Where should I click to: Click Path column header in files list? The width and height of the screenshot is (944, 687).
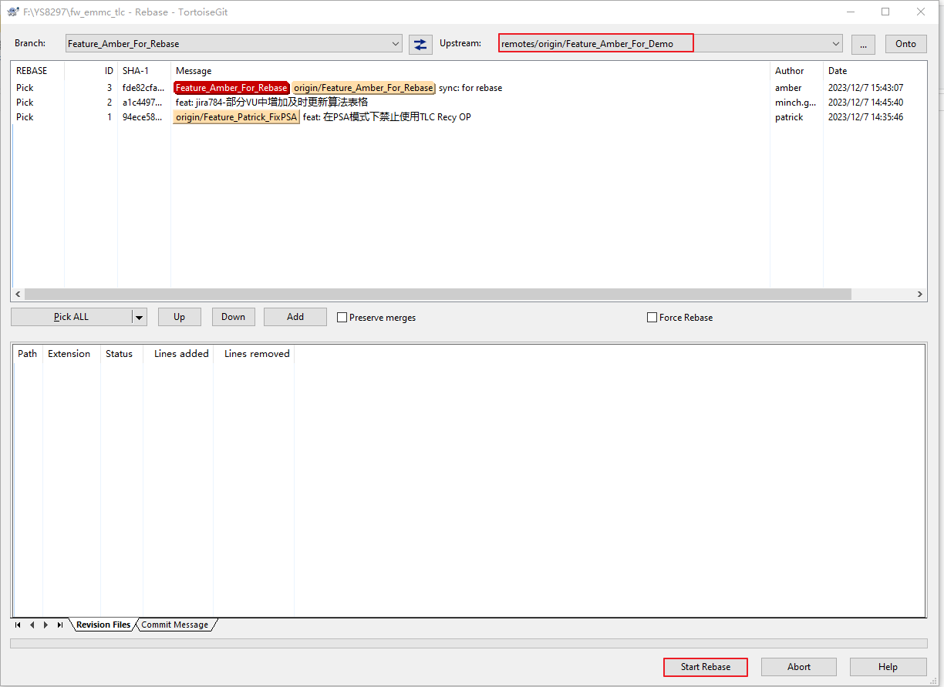pyautogui.click(x=28, y=354)
